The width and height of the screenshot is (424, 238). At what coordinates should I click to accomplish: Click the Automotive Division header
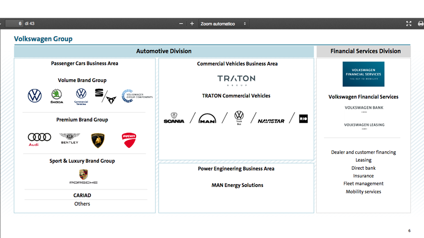tap(164, 51)
